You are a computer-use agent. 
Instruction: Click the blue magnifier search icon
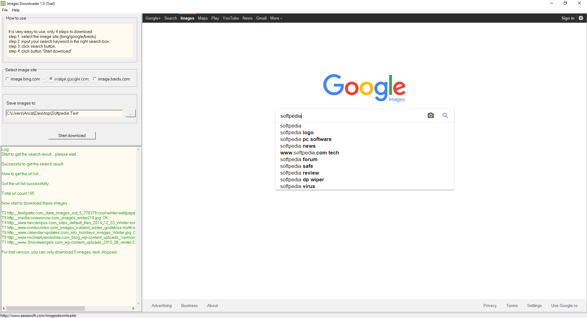445,115
